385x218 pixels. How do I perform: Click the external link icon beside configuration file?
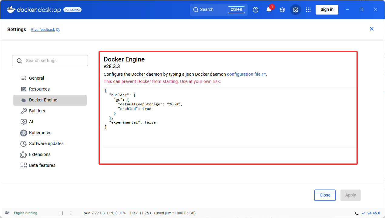[x=264, y=74]
